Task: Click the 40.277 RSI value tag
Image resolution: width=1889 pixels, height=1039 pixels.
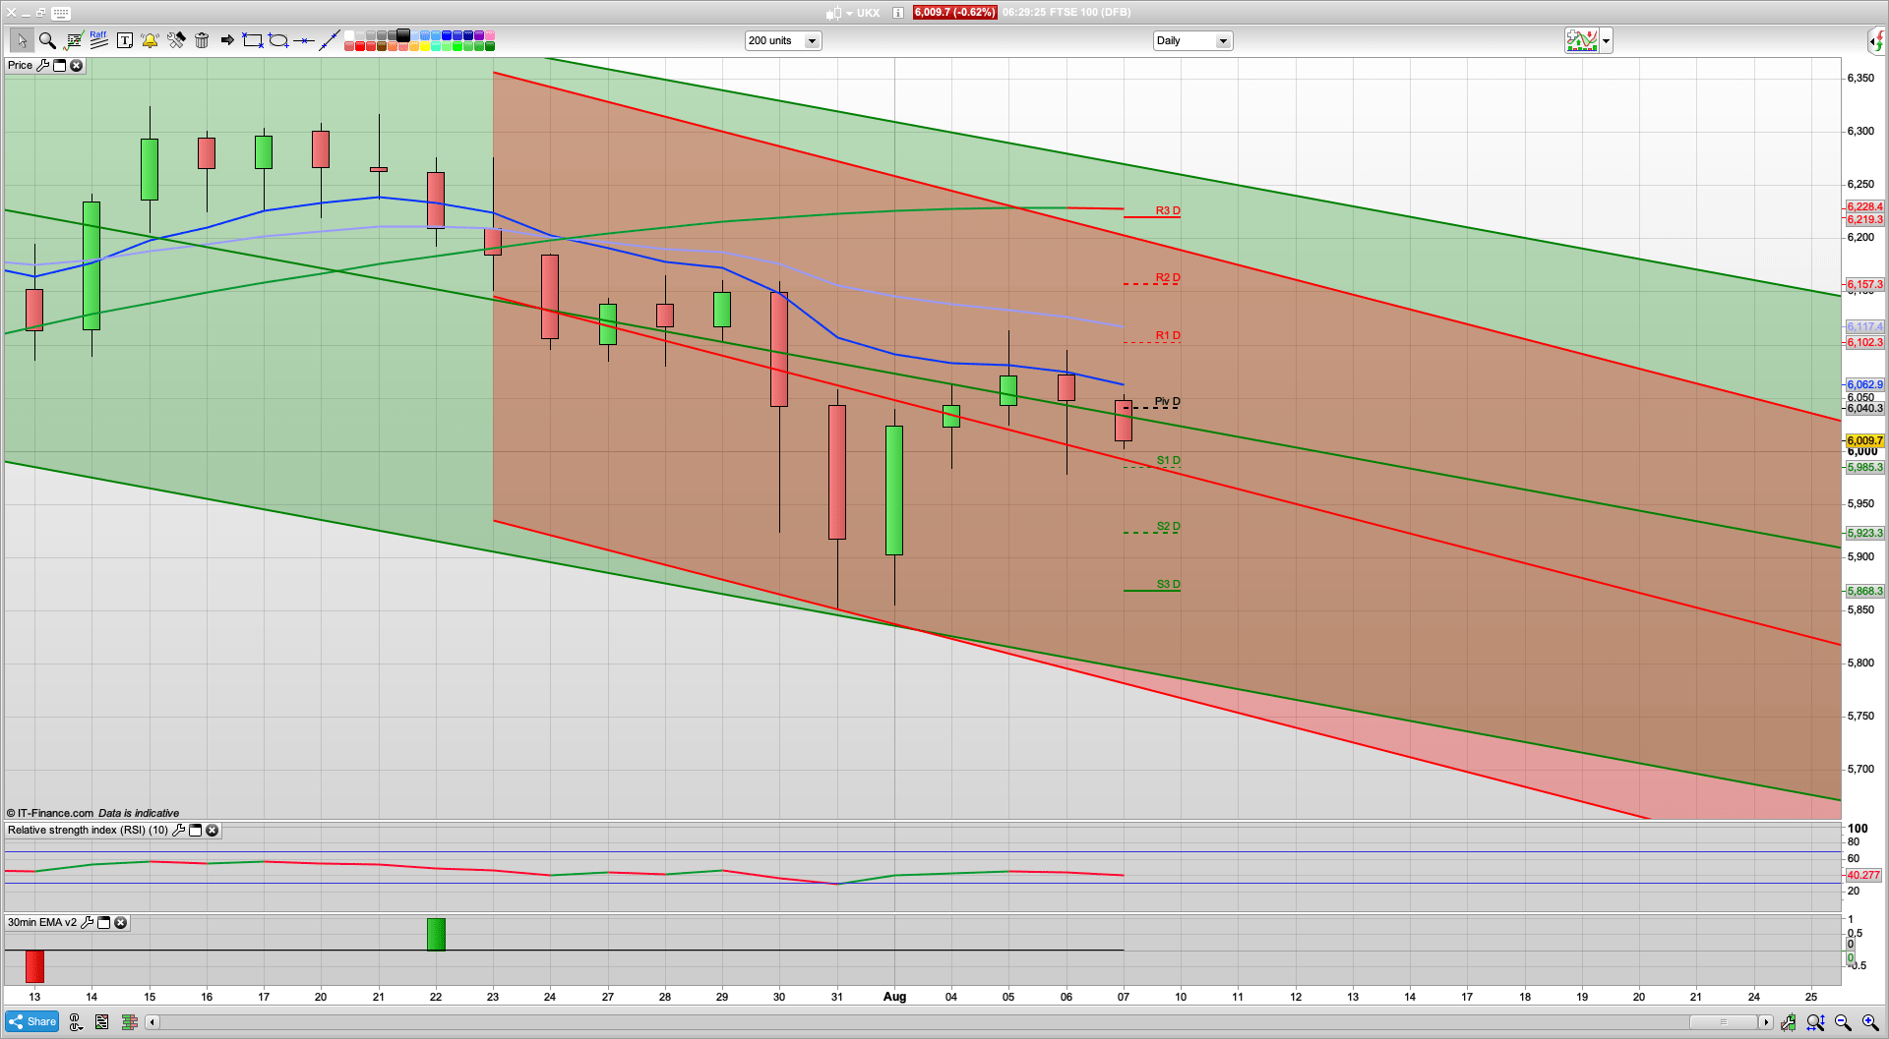Action: pyautogui.click(x=1863, y=875)
